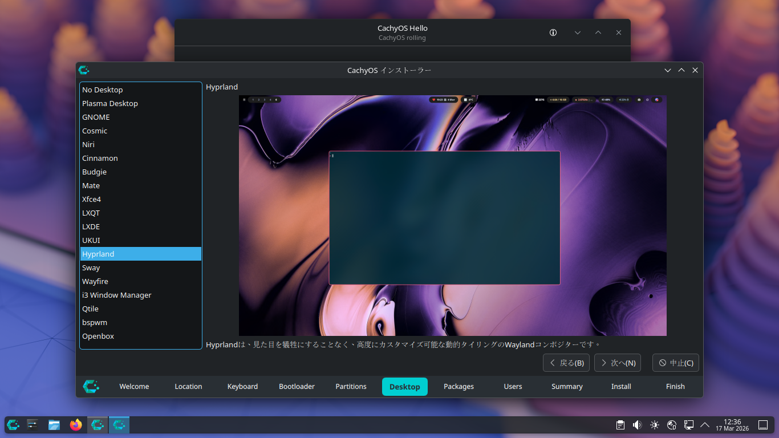Go to the Users step
The image size is (779, 438).
(513, 387)
